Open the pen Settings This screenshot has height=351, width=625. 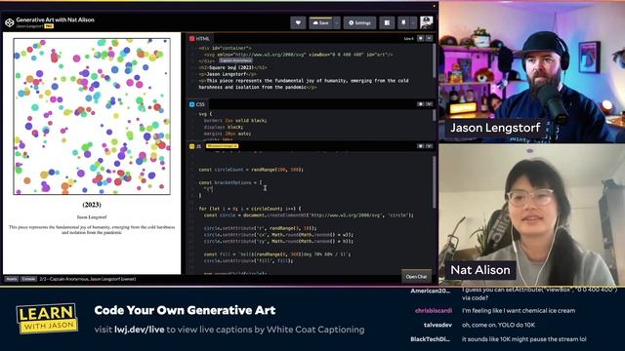[359, 22]
